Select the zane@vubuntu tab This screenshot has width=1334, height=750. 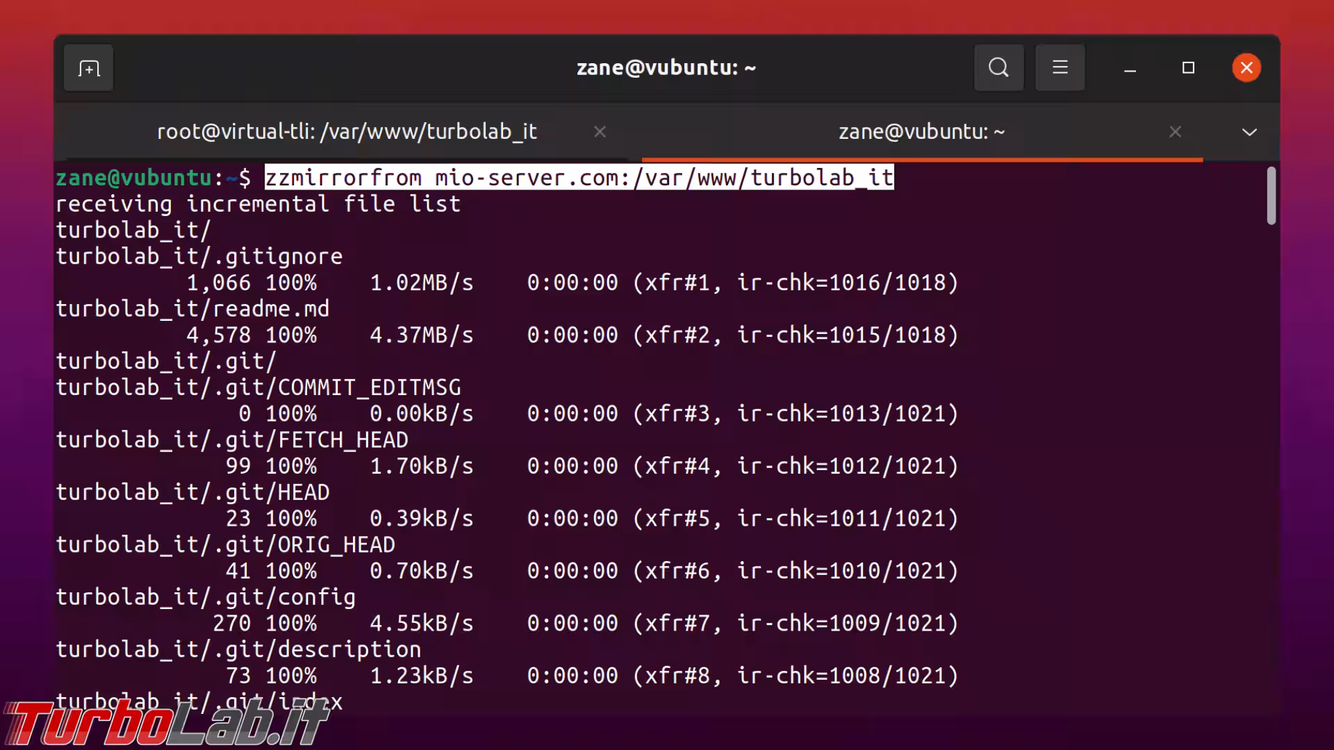[x=921, y=132]
